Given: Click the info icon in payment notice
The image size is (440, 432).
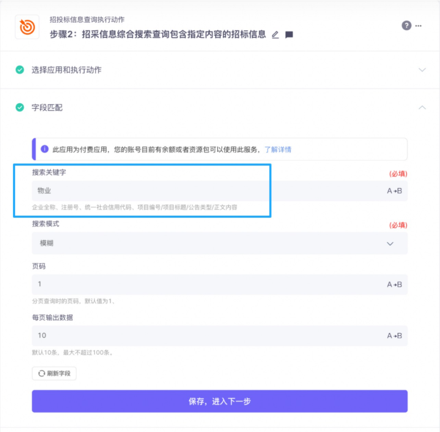Looking at the screenshot, I should pyautogui.click(x=45, y=149).
